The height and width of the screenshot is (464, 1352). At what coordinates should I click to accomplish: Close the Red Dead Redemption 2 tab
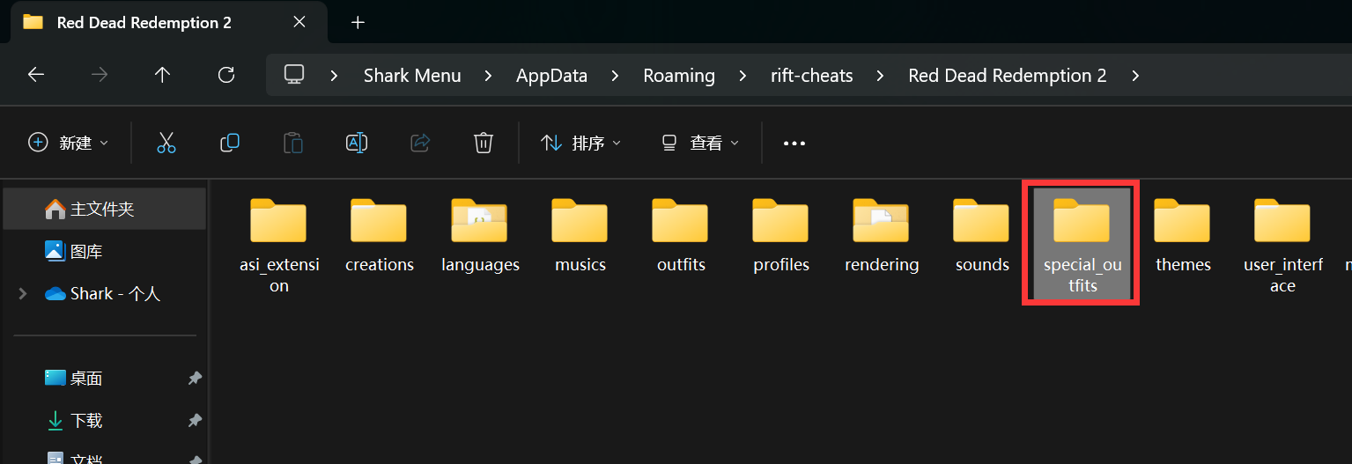299,23
